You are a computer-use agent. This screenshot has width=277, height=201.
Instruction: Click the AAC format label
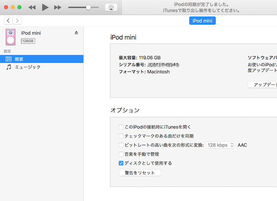tap(242, 145)
